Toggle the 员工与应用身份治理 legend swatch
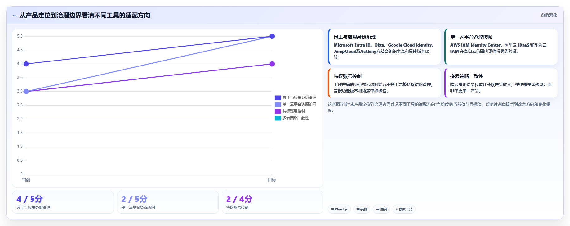 pos(278,97)
